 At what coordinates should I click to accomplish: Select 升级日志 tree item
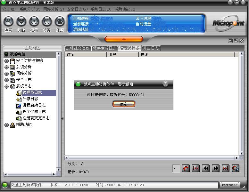click(30, 99)
